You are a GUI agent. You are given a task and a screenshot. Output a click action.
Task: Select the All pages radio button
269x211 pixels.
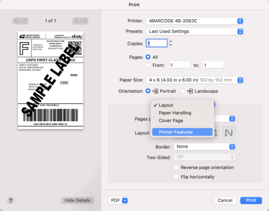click(148, 57)
